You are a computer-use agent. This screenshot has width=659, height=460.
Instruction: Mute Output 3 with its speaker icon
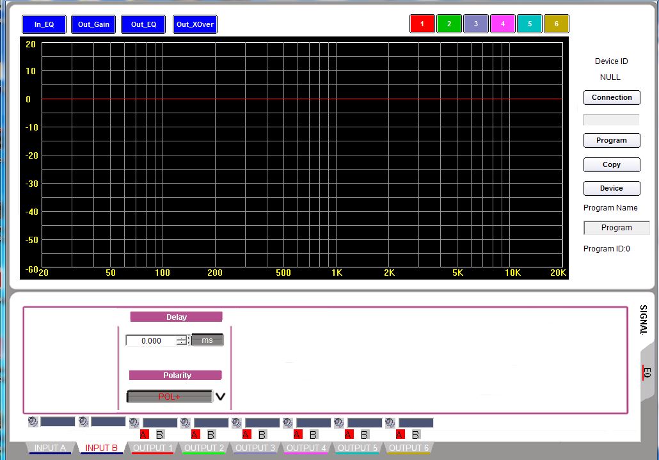(237, 422)
